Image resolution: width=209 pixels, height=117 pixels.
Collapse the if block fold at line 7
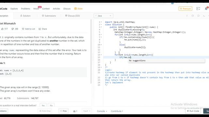(101, 37)
